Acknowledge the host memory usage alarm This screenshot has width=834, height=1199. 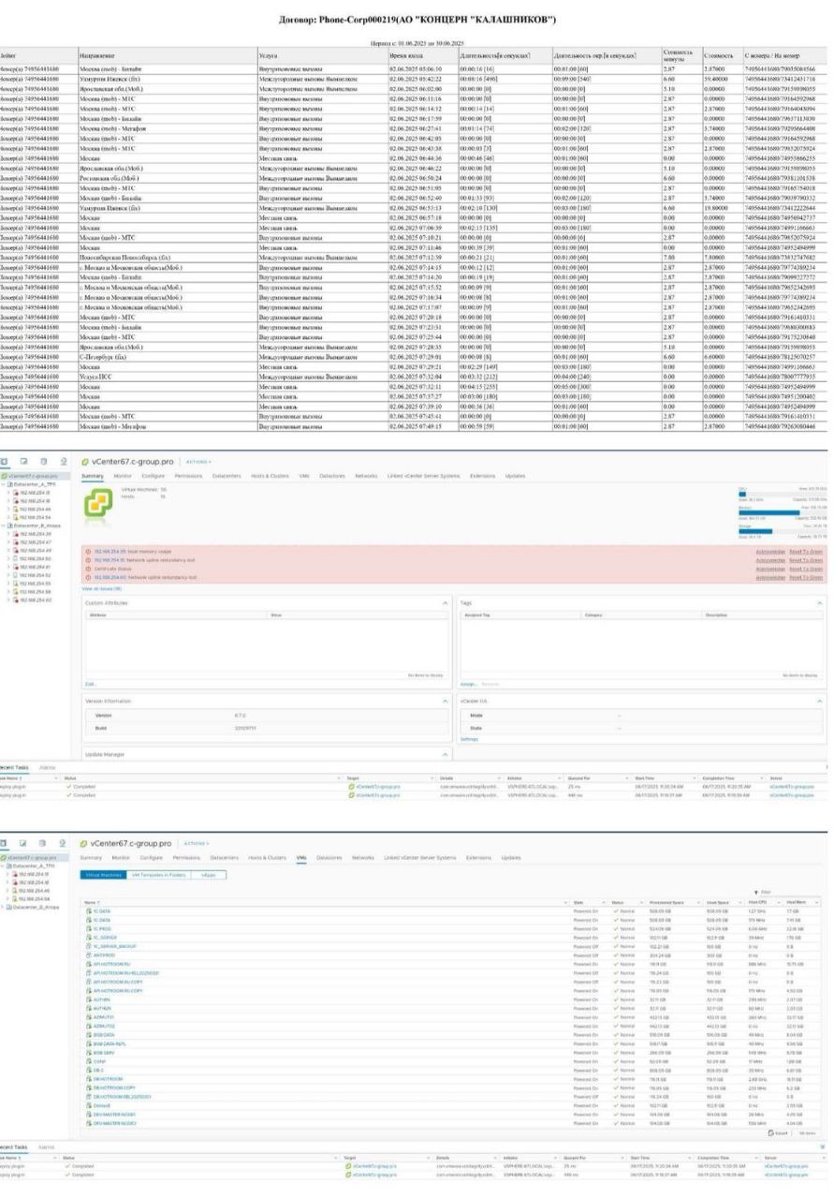coord(770,552)
